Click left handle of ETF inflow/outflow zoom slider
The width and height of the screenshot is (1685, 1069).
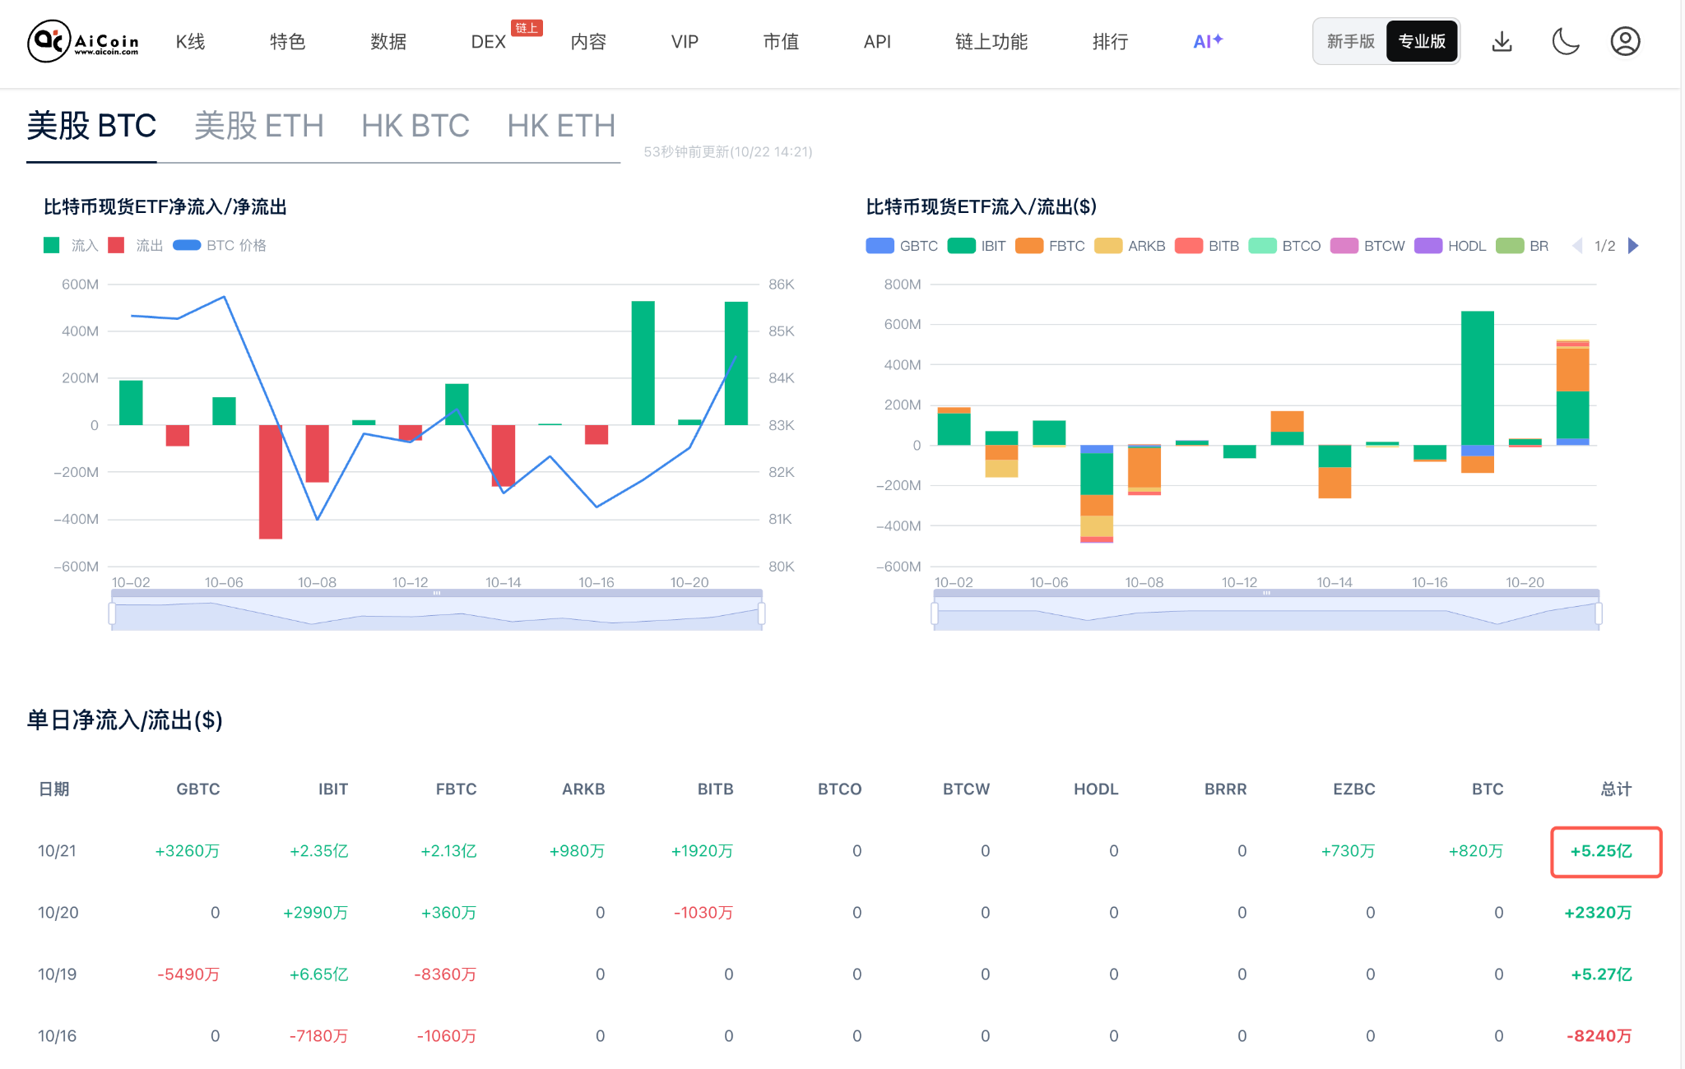[x=935, y=613]
